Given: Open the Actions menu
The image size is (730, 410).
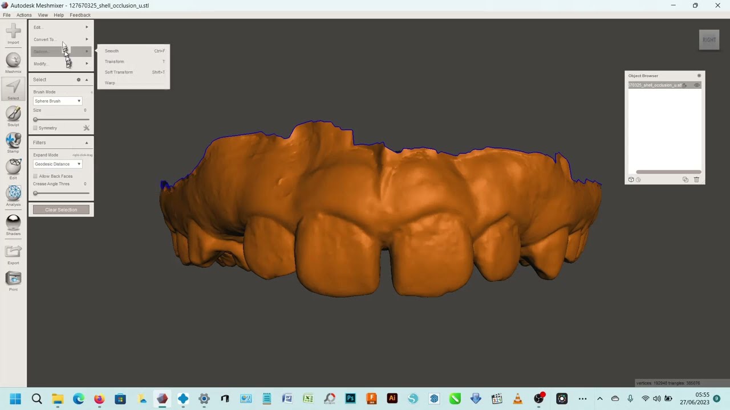Looking at the screenshot, I should pyautogui.click(x=24, y=15).
